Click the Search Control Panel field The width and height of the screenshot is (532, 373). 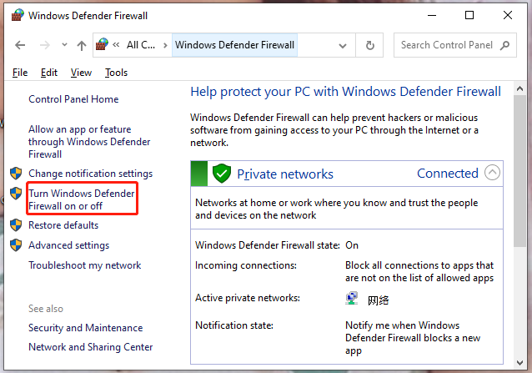(446, 45)
